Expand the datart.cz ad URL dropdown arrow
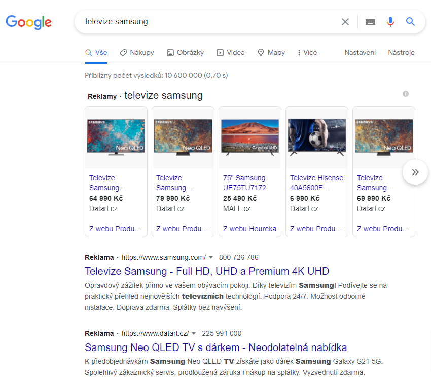 pos(194,333)
